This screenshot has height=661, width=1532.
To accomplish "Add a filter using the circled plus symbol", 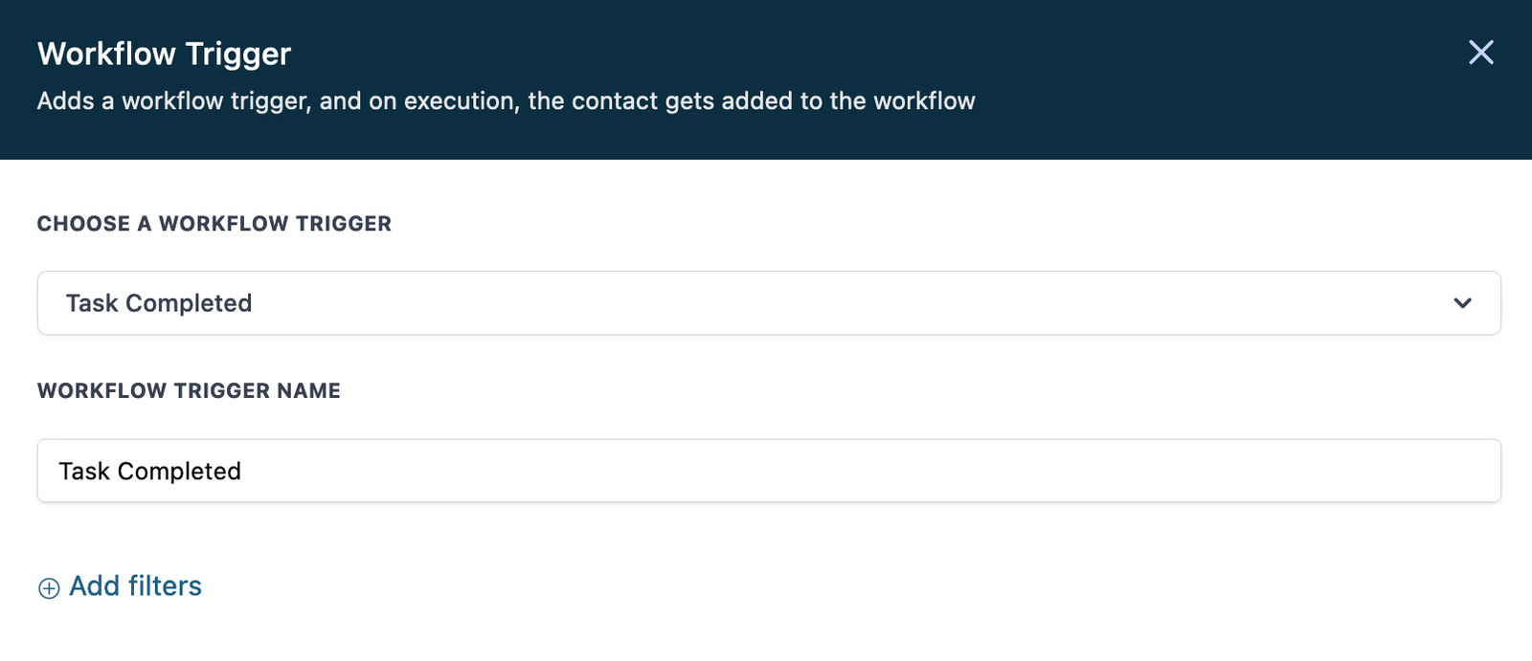I will [49, 588].
